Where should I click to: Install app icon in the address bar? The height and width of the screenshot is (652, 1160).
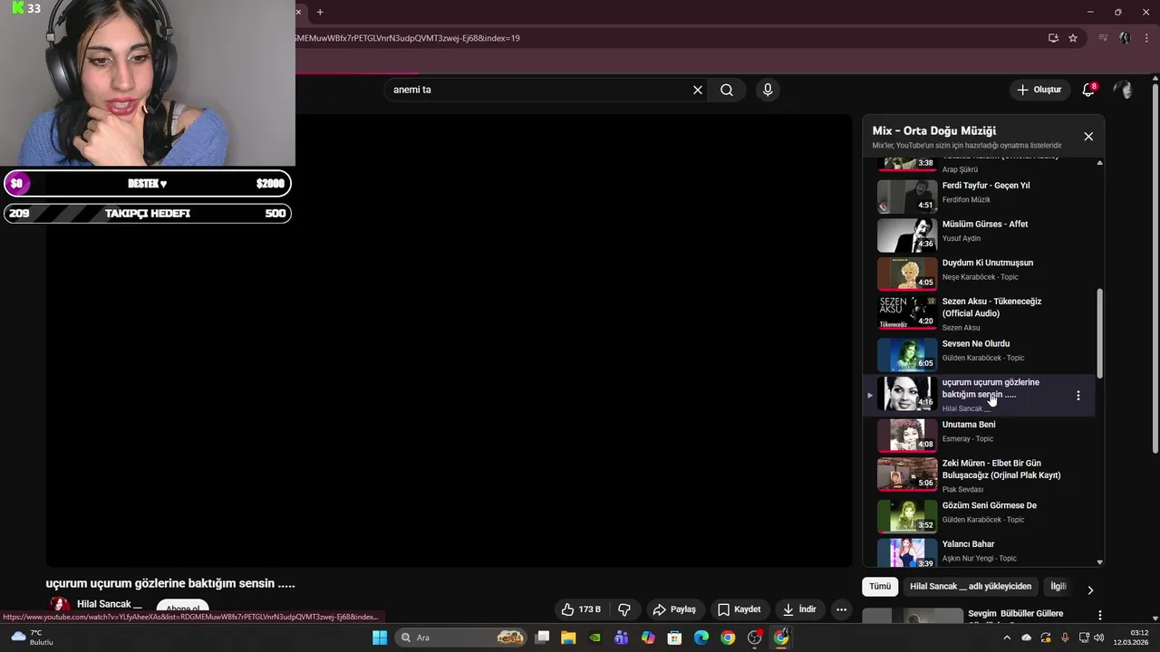(1053, 38)
